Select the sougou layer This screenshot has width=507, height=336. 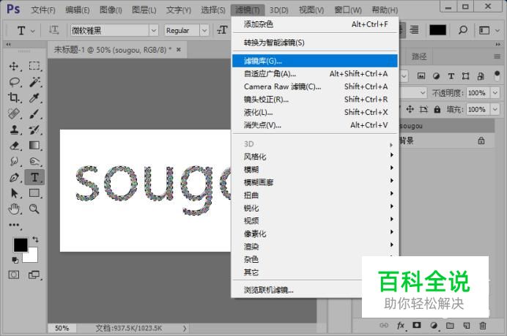(x=446, y=126)
